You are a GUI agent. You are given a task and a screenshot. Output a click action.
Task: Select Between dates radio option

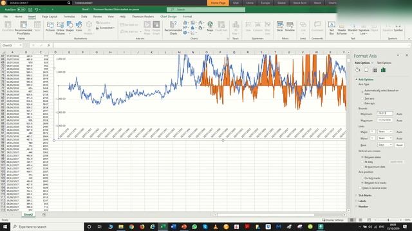click(x=362, y=157)
